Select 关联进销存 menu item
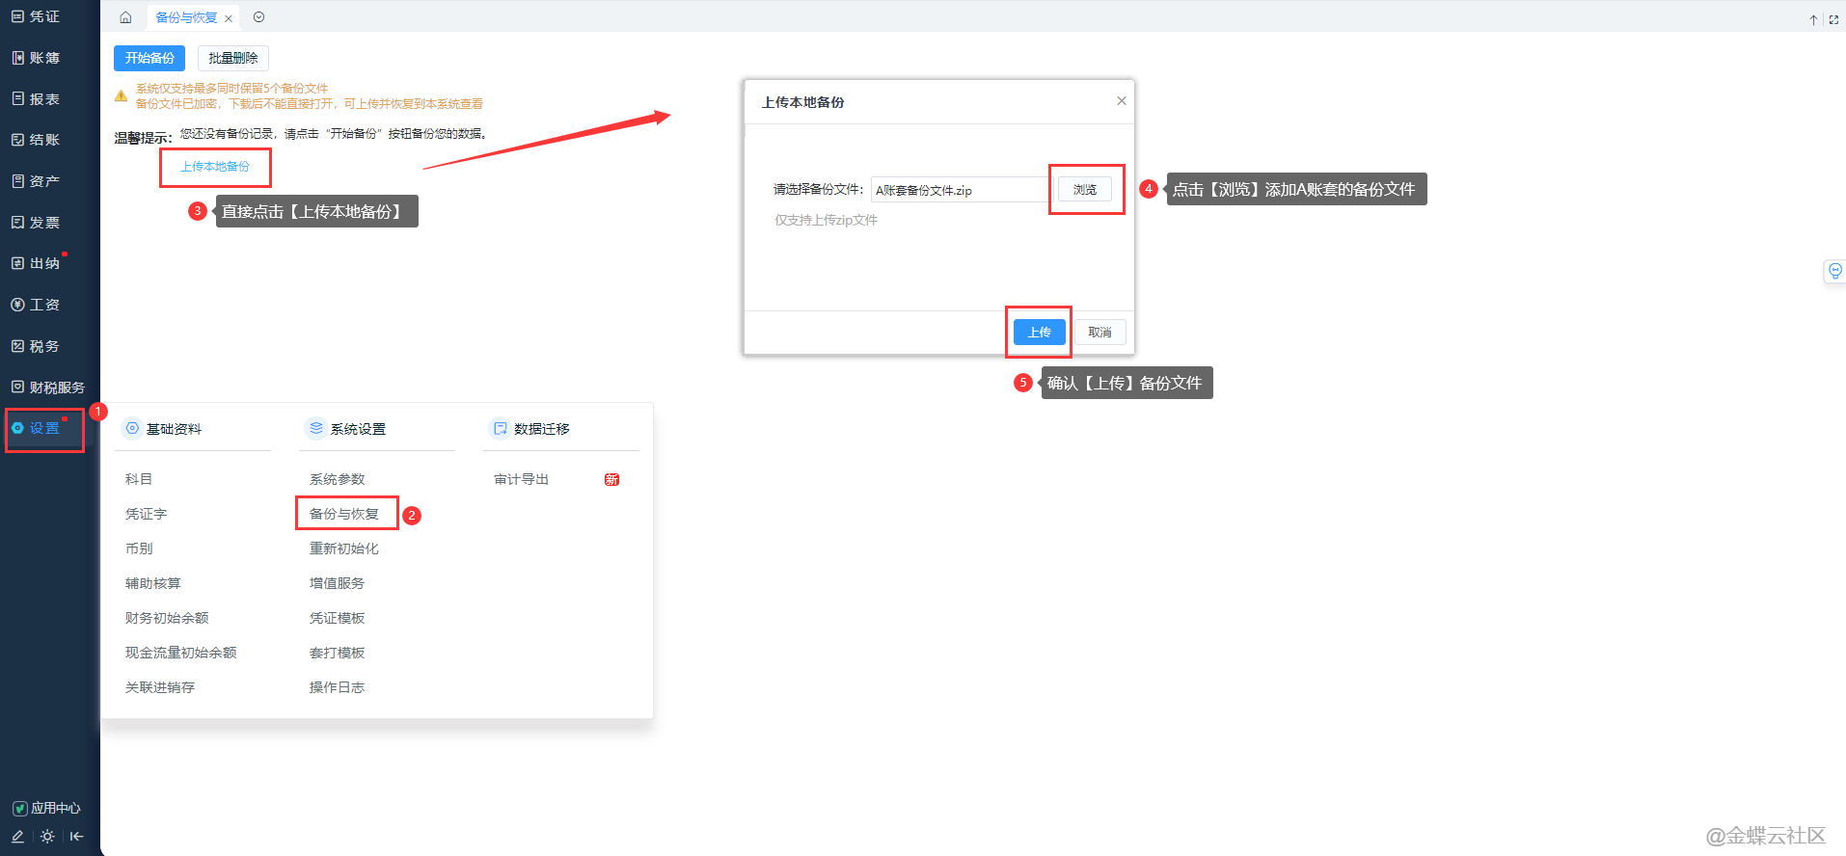1846x856 pixels. [159, 687]
